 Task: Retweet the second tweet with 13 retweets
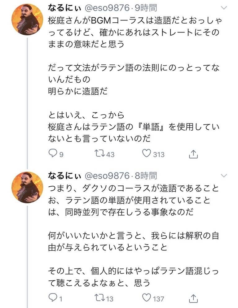pyautogui.click(x=100, y=298)
